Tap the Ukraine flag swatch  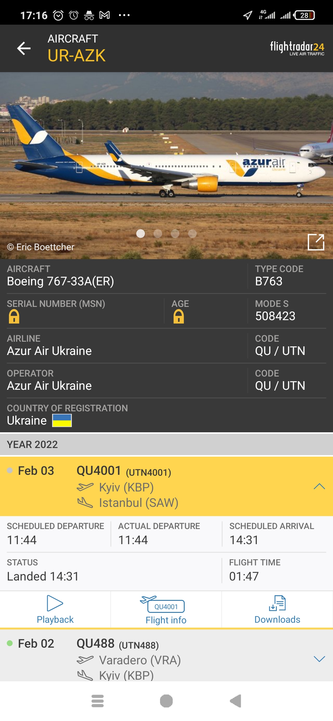[x=62, y=420]
